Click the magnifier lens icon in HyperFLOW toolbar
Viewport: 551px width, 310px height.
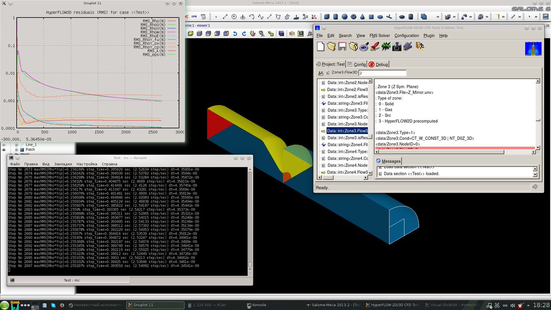tap(364, 46)
